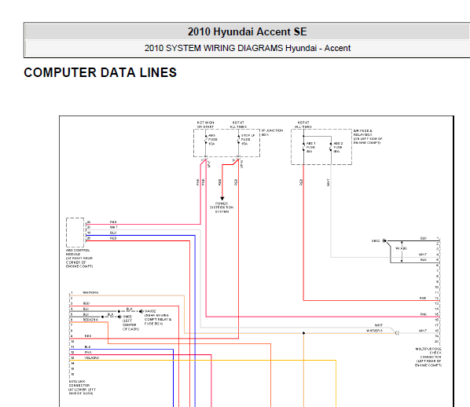
Task: Click the E/R fuse & relay box caption
Action: click(368, 137)
